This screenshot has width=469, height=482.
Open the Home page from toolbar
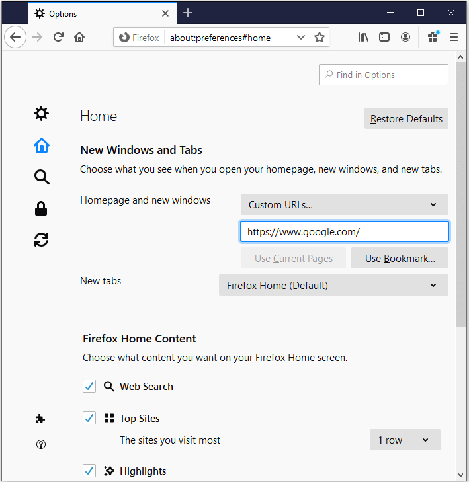tap(79, 37)
